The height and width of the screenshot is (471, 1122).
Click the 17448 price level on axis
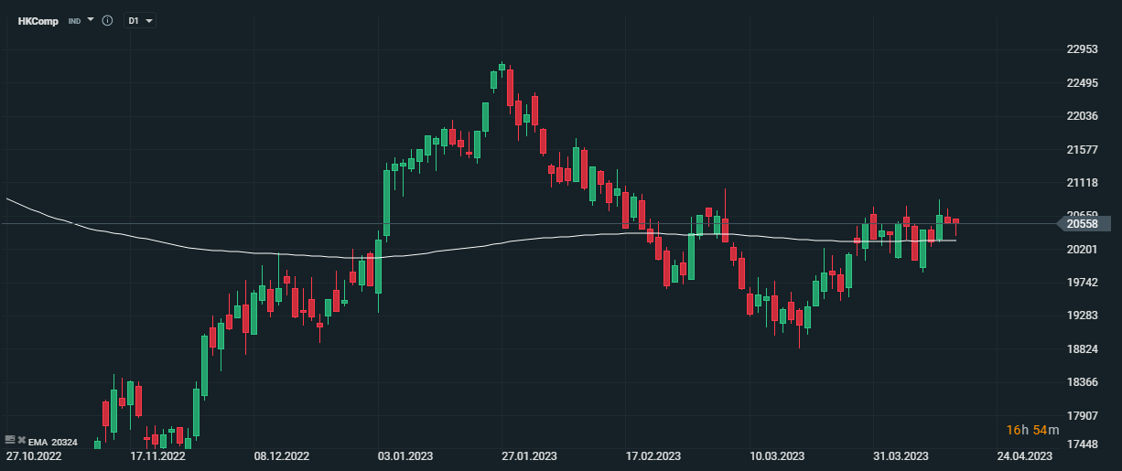coord(1081,444)
